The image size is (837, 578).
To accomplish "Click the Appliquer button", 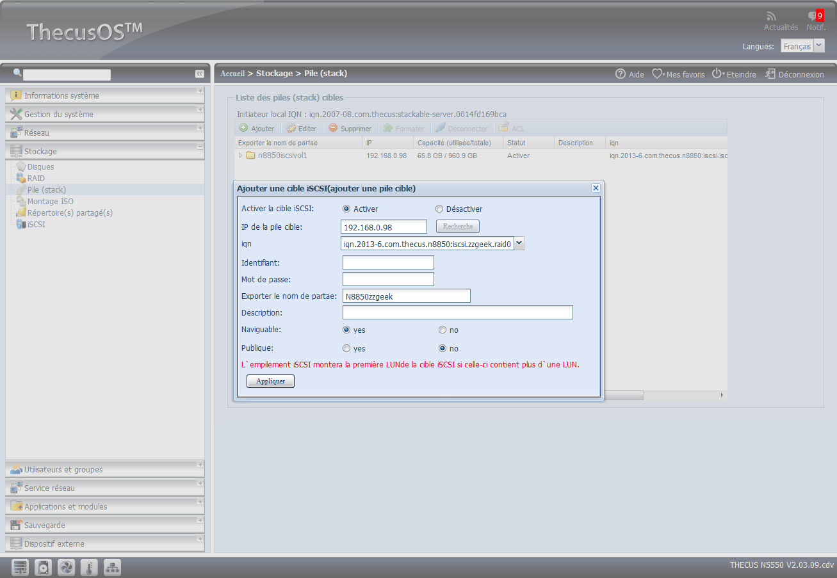I will [270, 381].
